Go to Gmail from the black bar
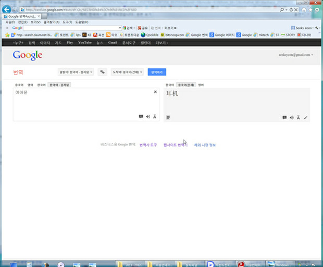This screenshot has width=323, height=267. pyautogui.click(x=113, y=42)
